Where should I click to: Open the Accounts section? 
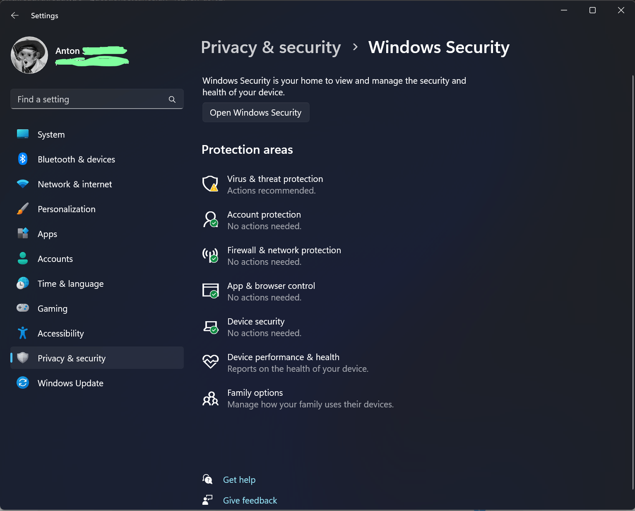point(97,259)
